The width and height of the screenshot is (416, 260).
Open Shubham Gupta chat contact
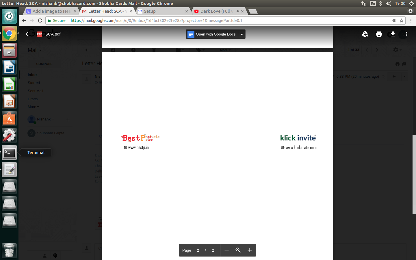(51, 133)
